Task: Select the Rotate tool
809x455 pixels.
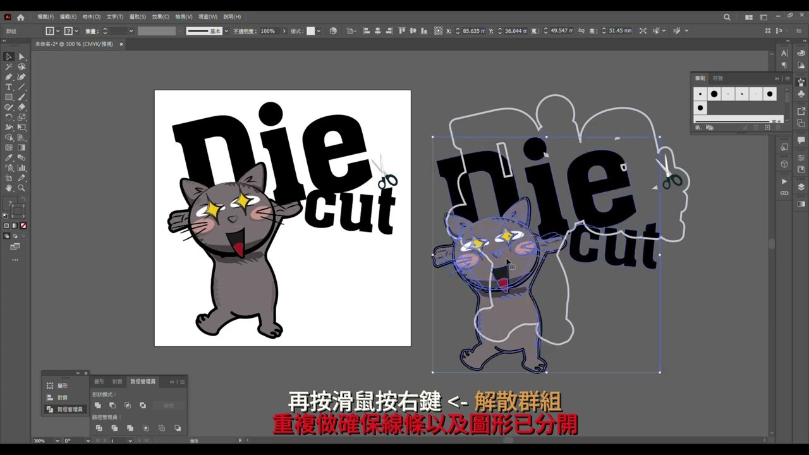Action: click(9, 117)
